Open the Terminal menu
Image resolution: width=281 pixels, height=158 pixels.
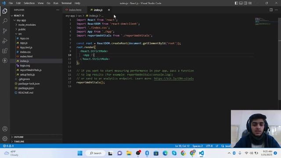pos(66,3)
